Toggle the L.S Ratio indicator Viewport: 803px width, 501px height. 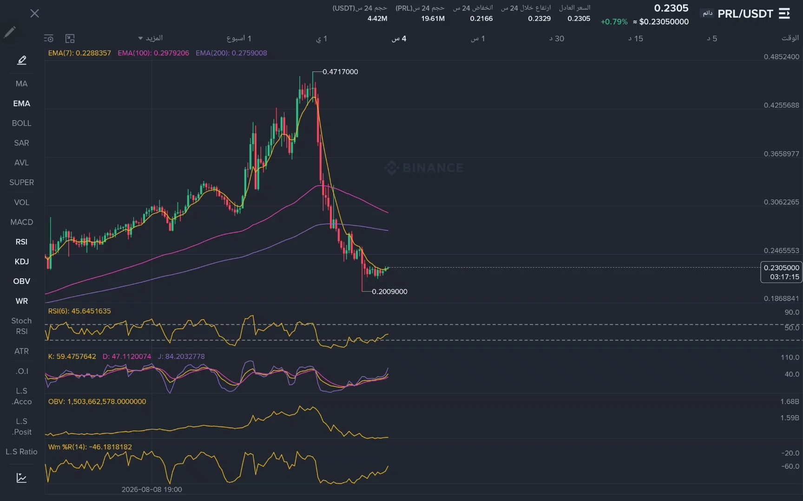coord(22,451)
